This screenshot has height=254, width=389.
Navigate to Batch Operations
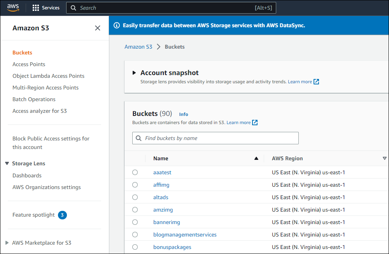[34, 99]
